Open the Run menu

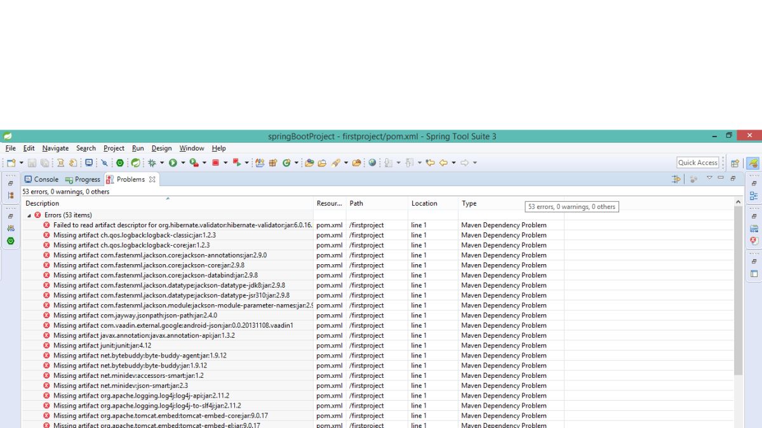tap(138, 148)
